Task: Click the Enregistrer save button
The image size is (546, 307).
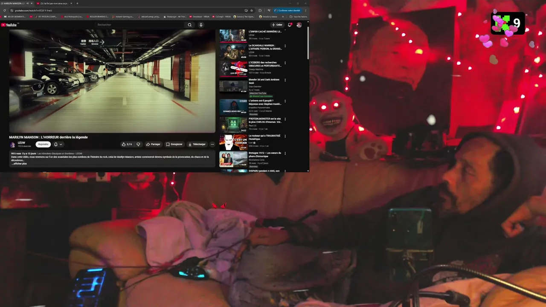Action: click(x=174, y=144)
